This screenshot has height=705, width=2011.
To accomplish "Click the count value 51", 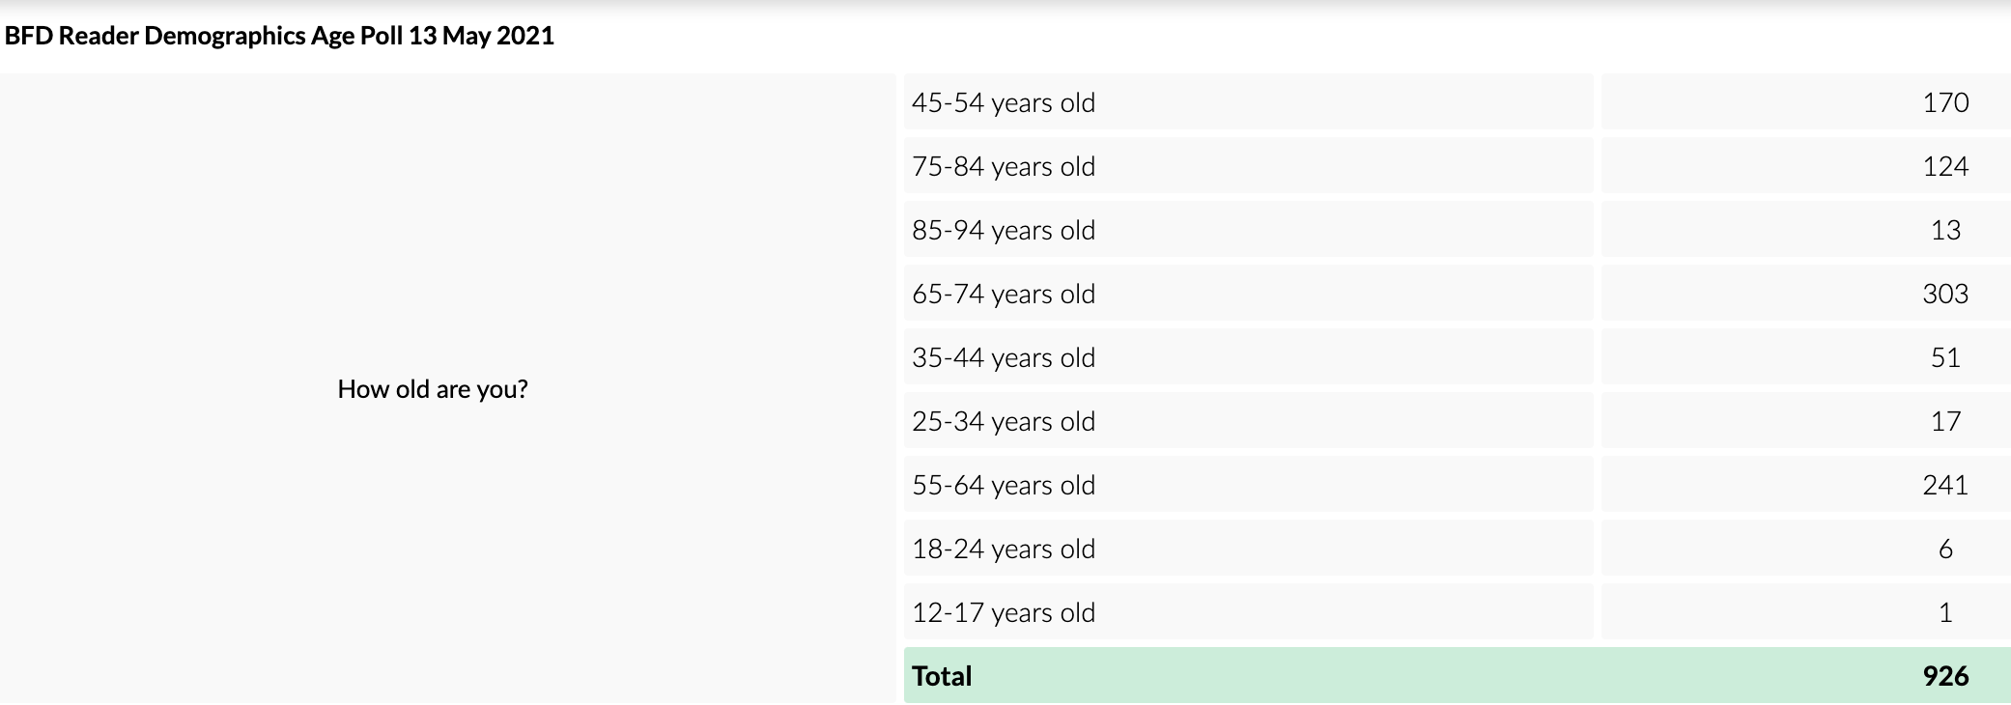I will [1945, 357].
